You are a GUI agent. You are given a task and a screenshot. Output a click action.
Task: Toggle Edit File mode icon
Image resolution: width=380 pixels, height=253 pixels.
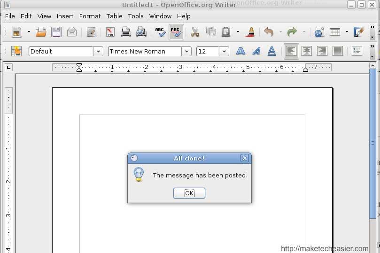tap(91, 32)
